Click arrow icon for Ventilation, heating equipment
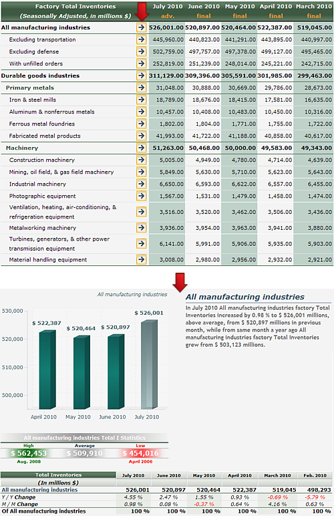Screen dimensions: 334x516 click(142, 212)
